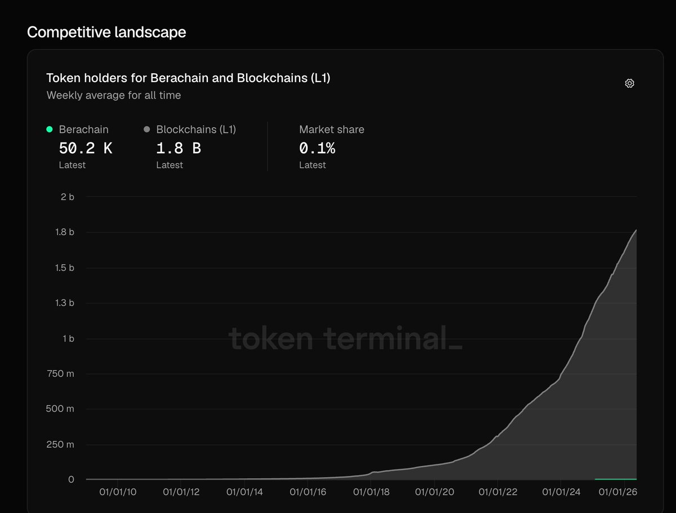The width and height of the screenshot is (676, 513).
Task: Click the 01/01/10 x-axis date
Action: pyautogui.click(x=118, y=492)
